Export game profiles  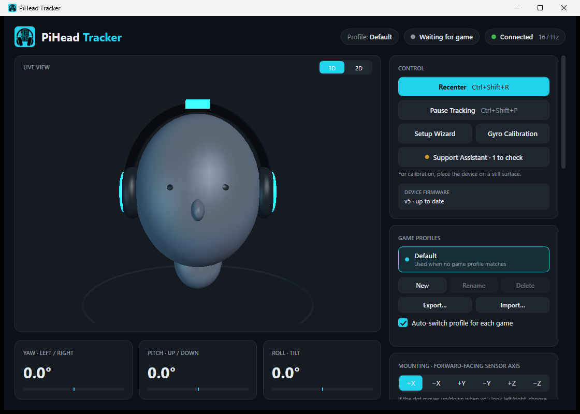click(434, 305)
